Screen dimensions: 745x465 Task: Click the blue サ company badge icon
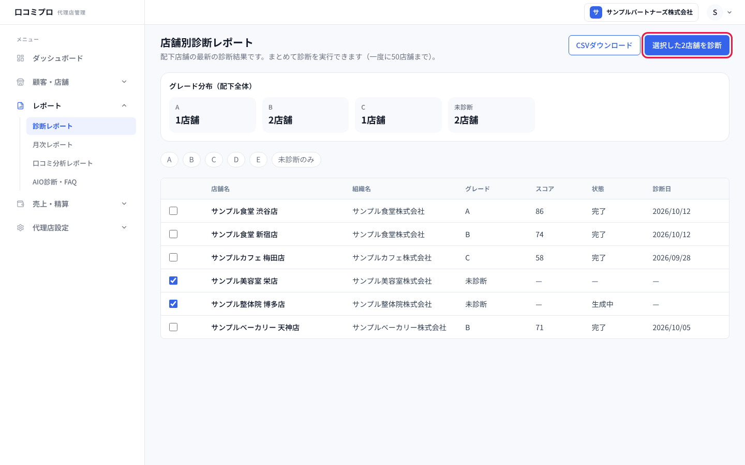tap(595, 12)
